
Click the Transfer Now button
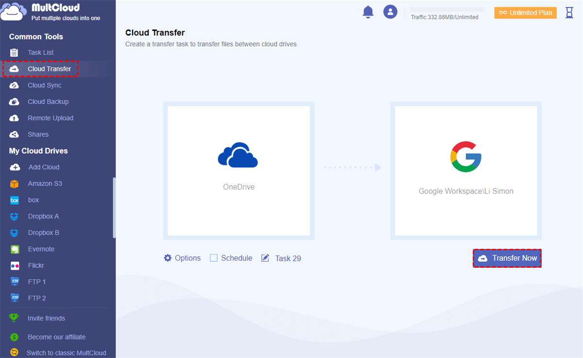(x=507, y=259)
